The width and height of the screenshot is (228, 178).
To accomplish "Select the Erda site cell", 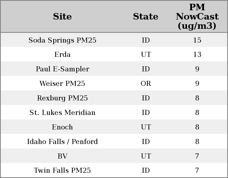I will point(62,55).
